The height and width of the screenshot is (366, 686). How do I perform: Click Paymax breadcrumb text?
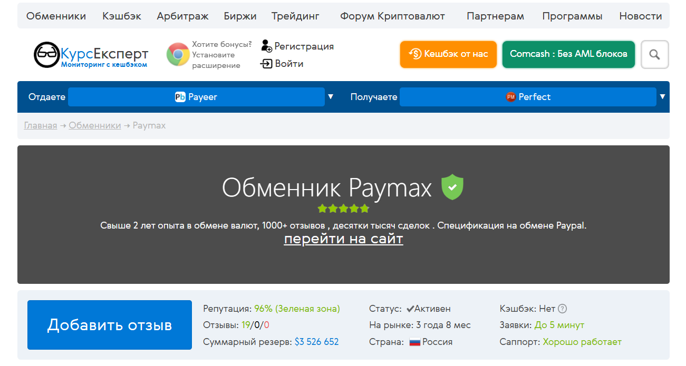[149, 125]
